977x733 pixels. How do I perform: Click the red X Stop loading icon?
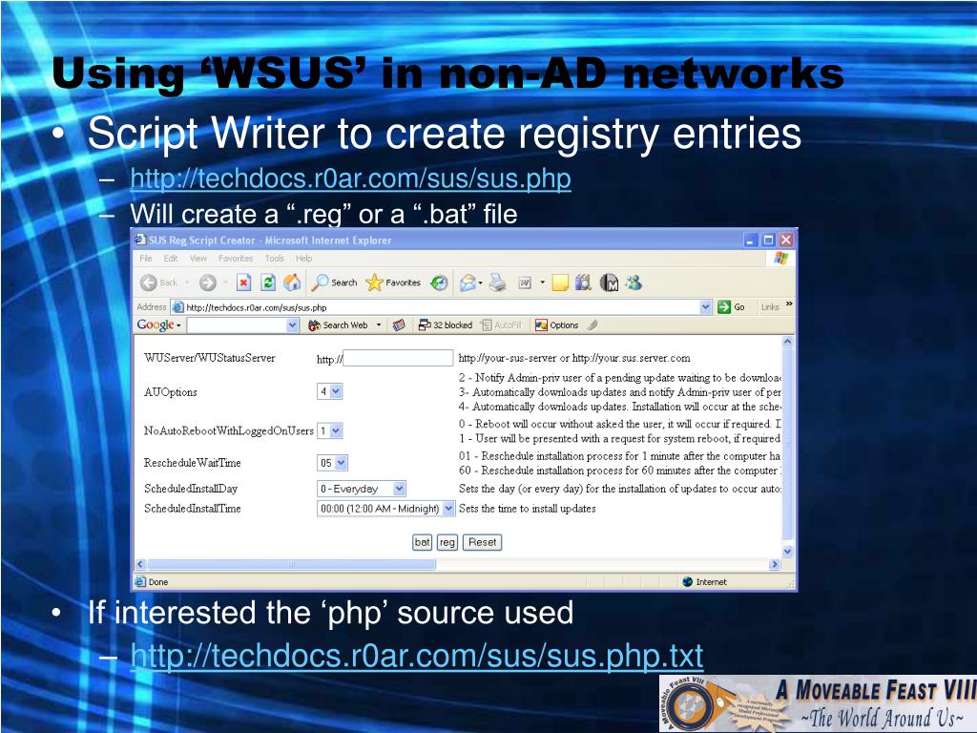(x=243, y=283)
